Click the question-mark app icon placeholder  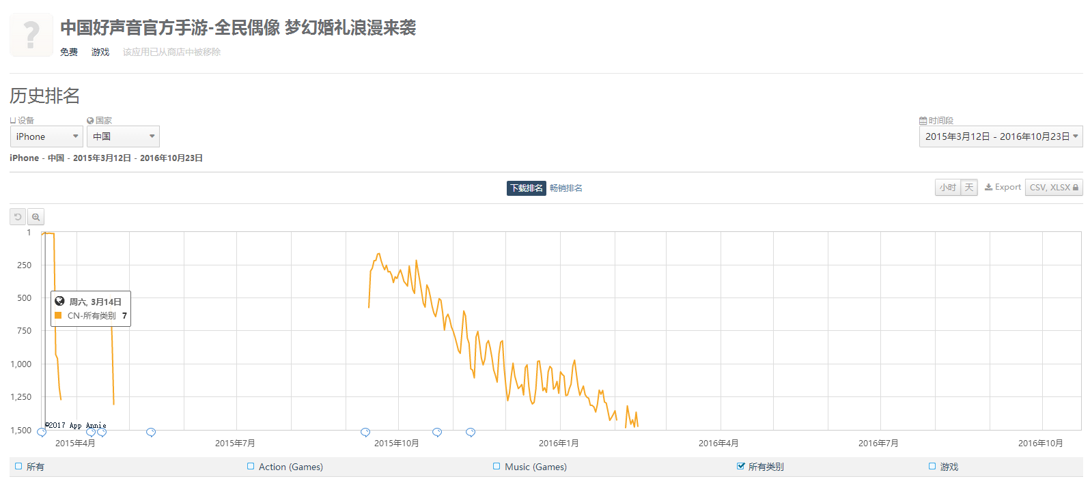tap(31, 35)
